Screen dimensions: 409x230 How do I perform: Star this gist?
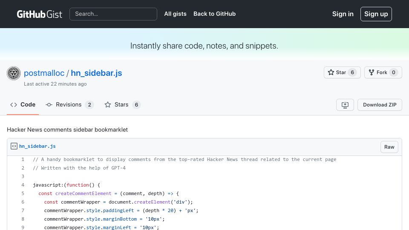[342, 72]
